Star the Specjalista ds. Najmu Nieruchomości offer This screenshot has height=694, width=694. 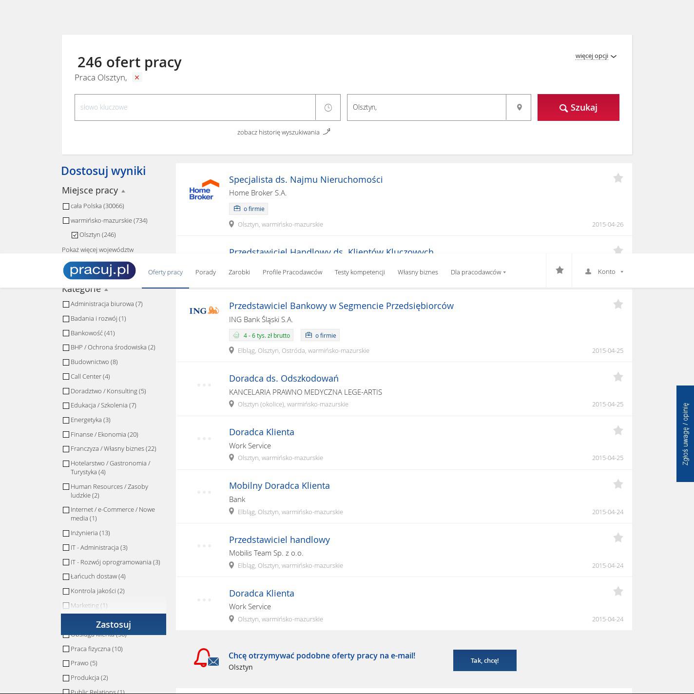tap(618, 178)
